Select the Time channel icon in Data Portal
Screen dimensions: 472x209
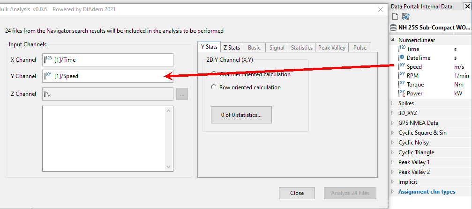pyautogui.click(x=402, y=49)
